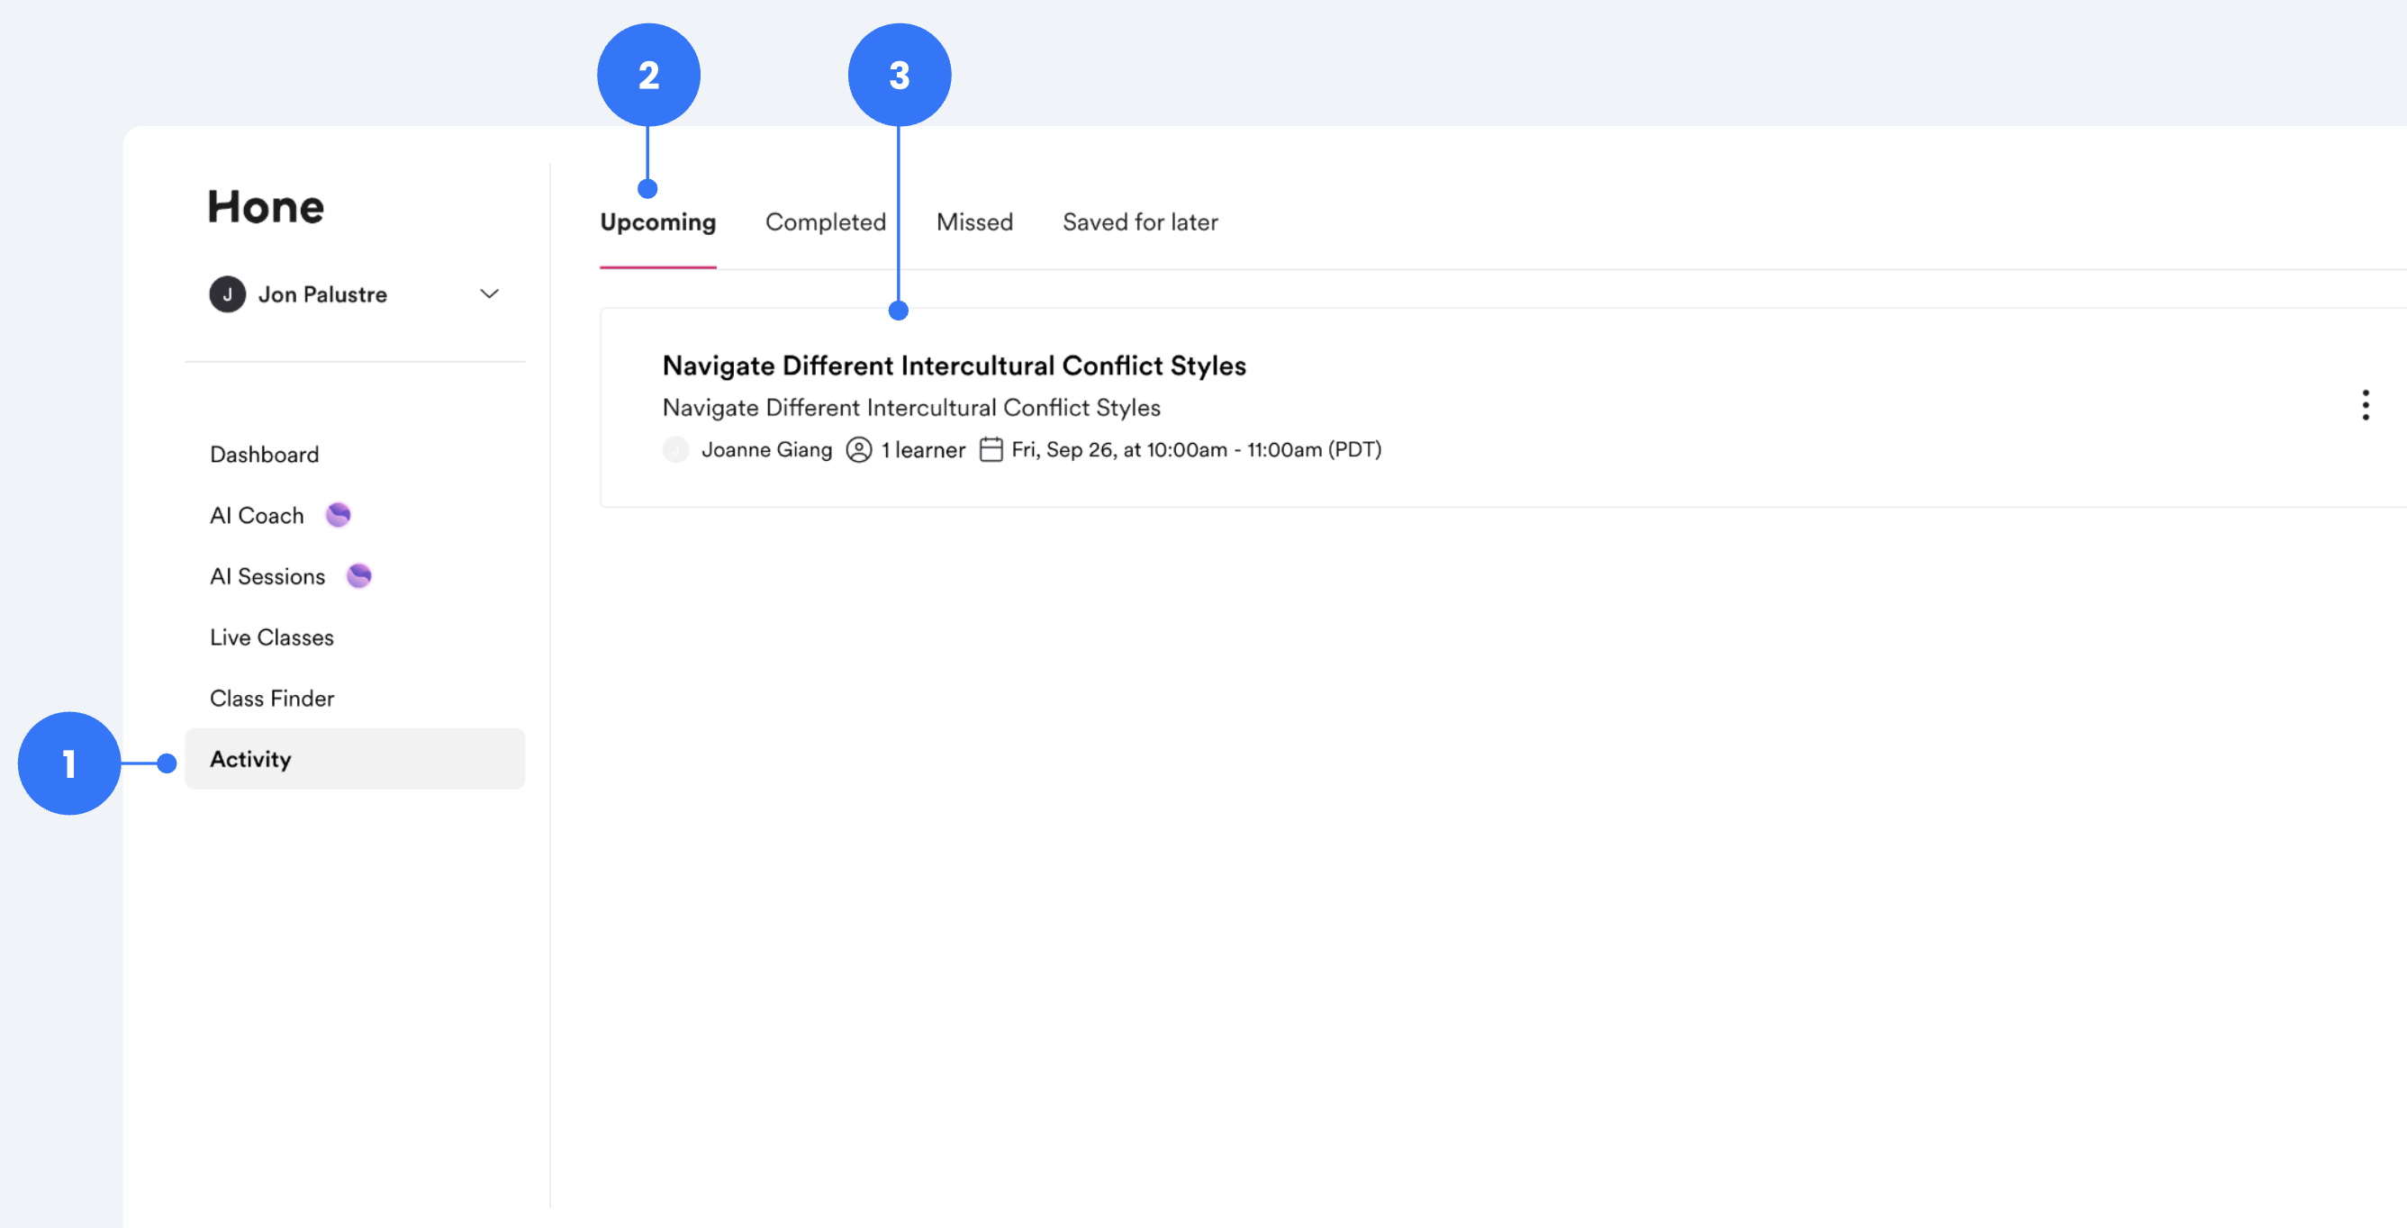
Task: Navigate to Class Finder
Action: [x=271, y=698]
